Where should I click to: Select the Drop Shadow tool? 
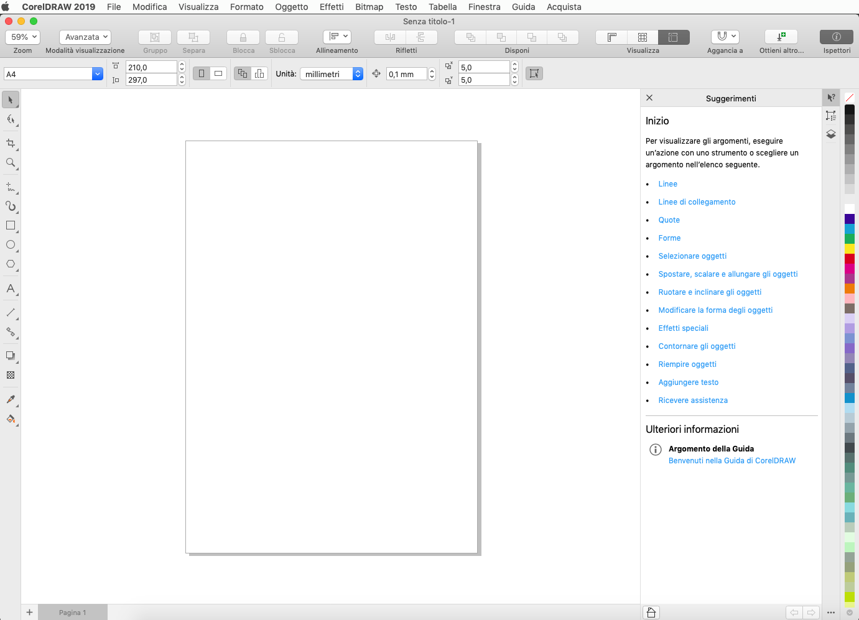point(11,356)
